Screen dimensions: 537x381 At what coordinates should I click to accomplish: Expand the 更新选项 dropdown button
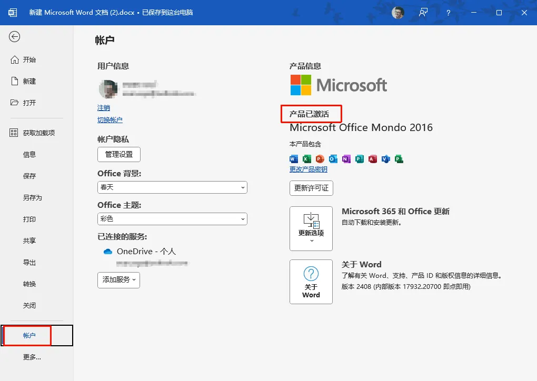[x=311, y=228]
